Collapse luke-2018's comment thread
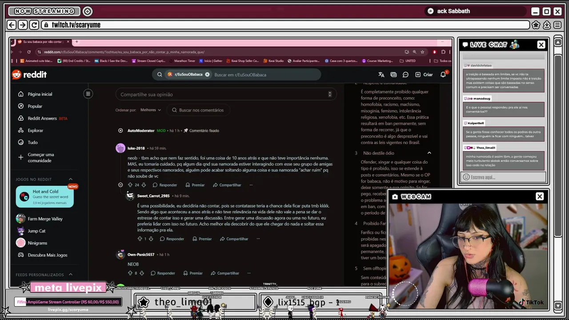 click(120, 185)
